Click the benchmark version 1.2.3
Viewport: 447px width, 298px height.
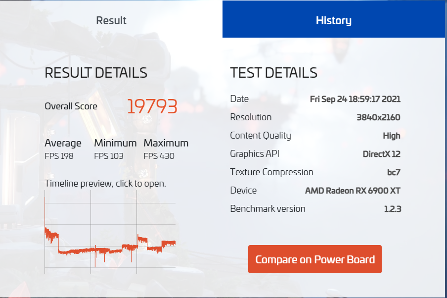393,209
